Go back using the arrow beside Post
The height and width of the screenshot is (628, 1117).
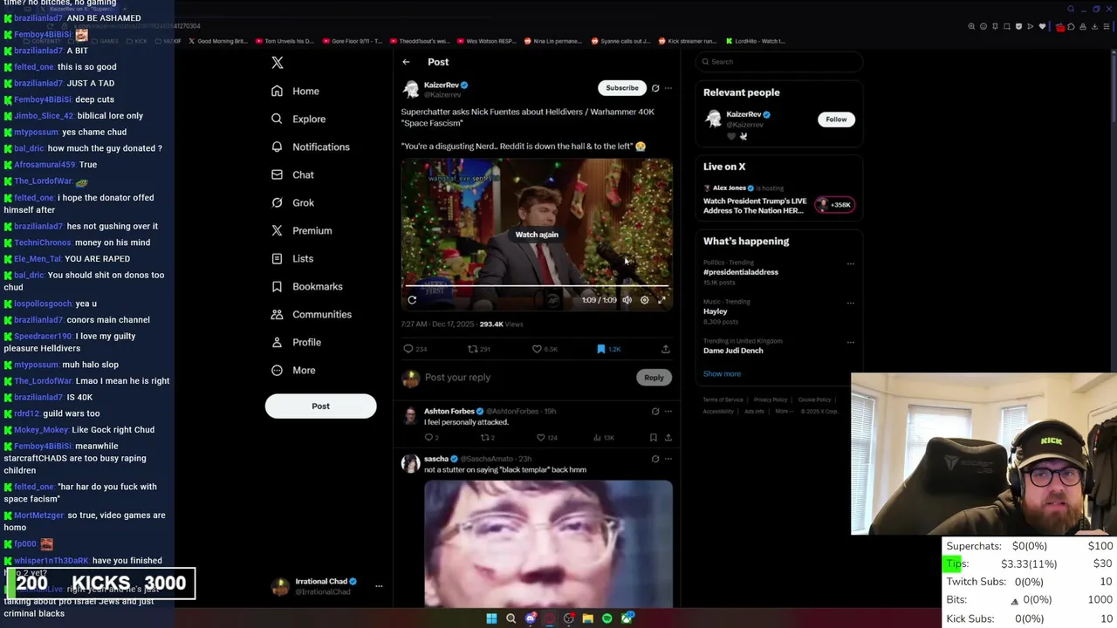coord(406,62)
